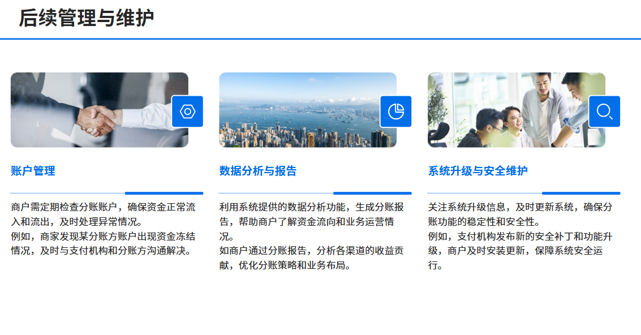Click the blue horizontal line beneath the title

coord(320,39)
